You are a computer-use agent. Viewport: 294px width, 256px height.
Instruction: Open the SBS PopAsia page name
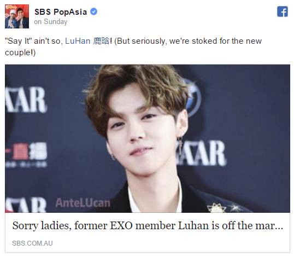[x=61, y=12]
